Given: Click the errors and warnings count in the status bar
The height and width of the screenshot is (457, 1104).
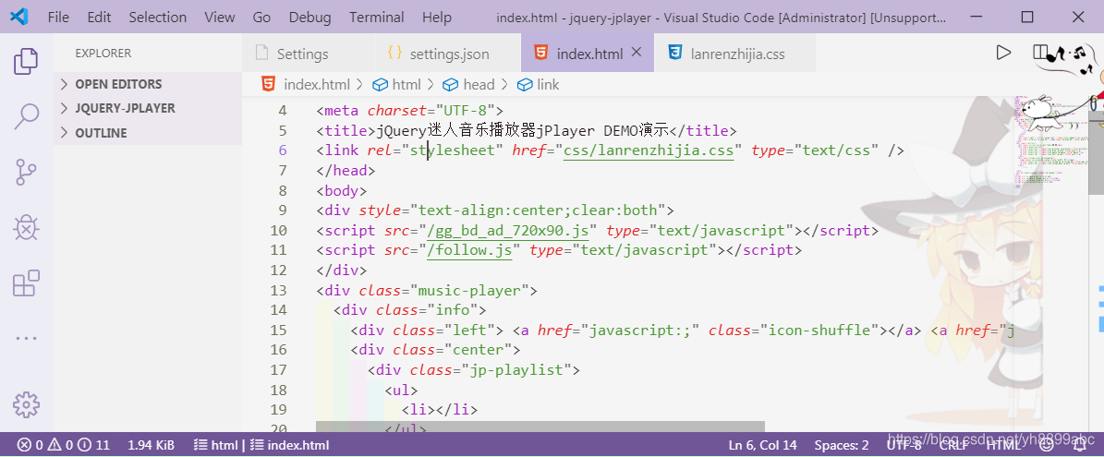Looking at the screenshot, I should pyautogui.click(x=64, y=445).
